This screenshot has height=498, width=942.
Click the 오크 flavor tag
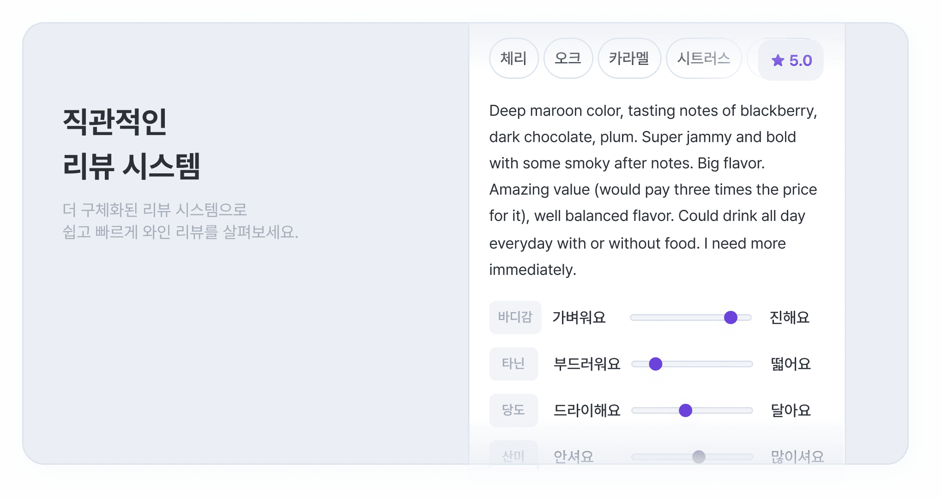tap(568, 59)
